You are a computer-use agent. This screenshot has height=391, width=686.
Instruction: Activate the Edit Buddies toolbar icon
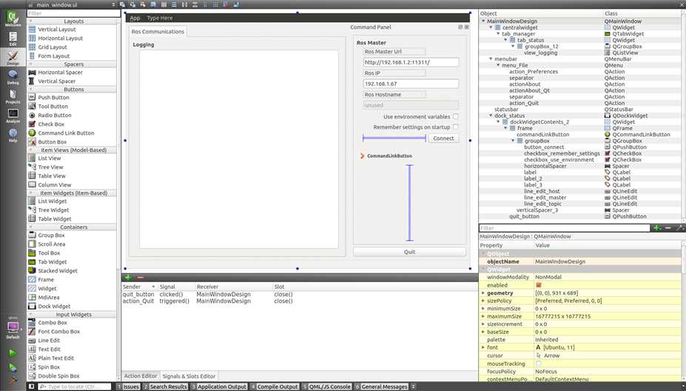(x=143, y=4)
